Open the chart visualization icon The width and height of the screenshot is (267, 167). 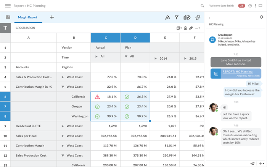point(187,17)
